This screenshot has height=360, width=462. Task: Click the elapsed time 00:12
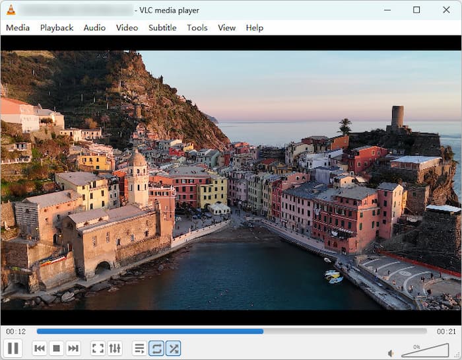16,332
